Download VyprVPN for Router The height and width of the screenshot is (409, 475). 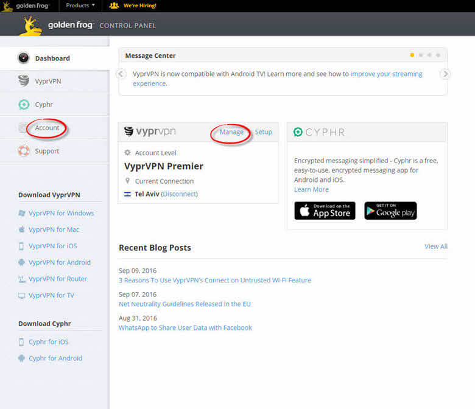tap(58, 279)
